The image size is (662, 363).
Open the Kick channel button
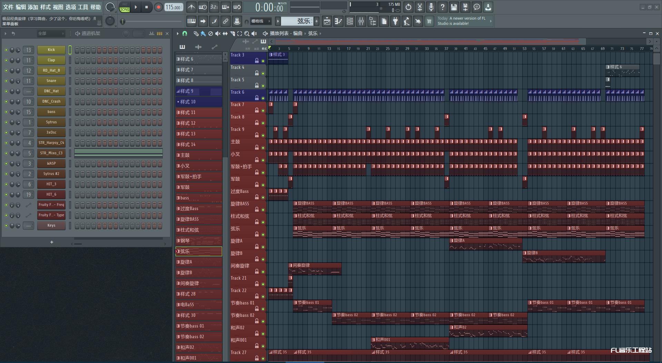click(x=51, y=50)
